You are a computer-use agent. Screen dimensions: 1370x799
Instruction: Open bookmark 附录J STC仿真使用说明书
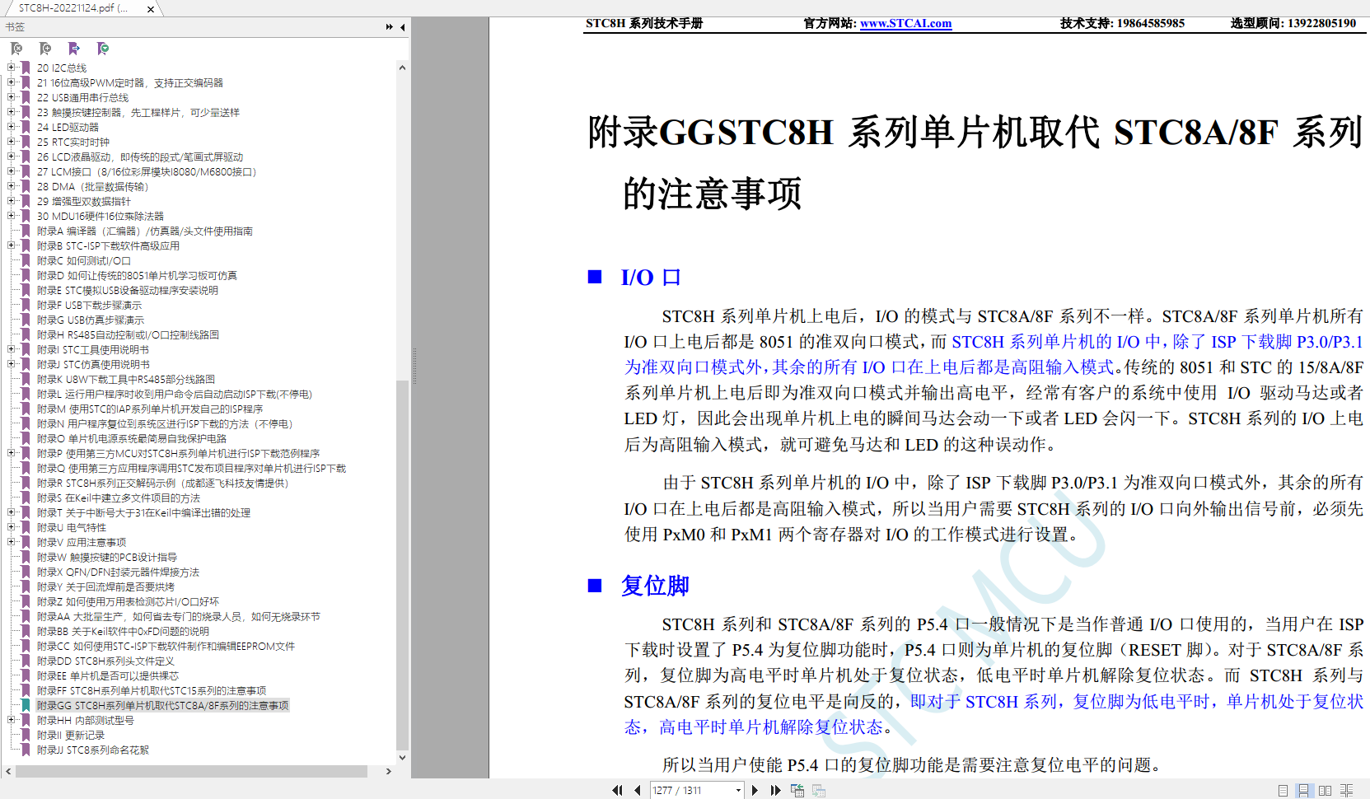pos(93,364)
